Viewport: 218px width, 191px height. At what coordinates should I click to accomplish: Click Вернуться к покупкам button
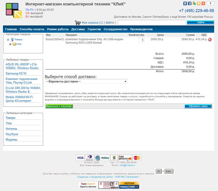[x=59, y=106]
